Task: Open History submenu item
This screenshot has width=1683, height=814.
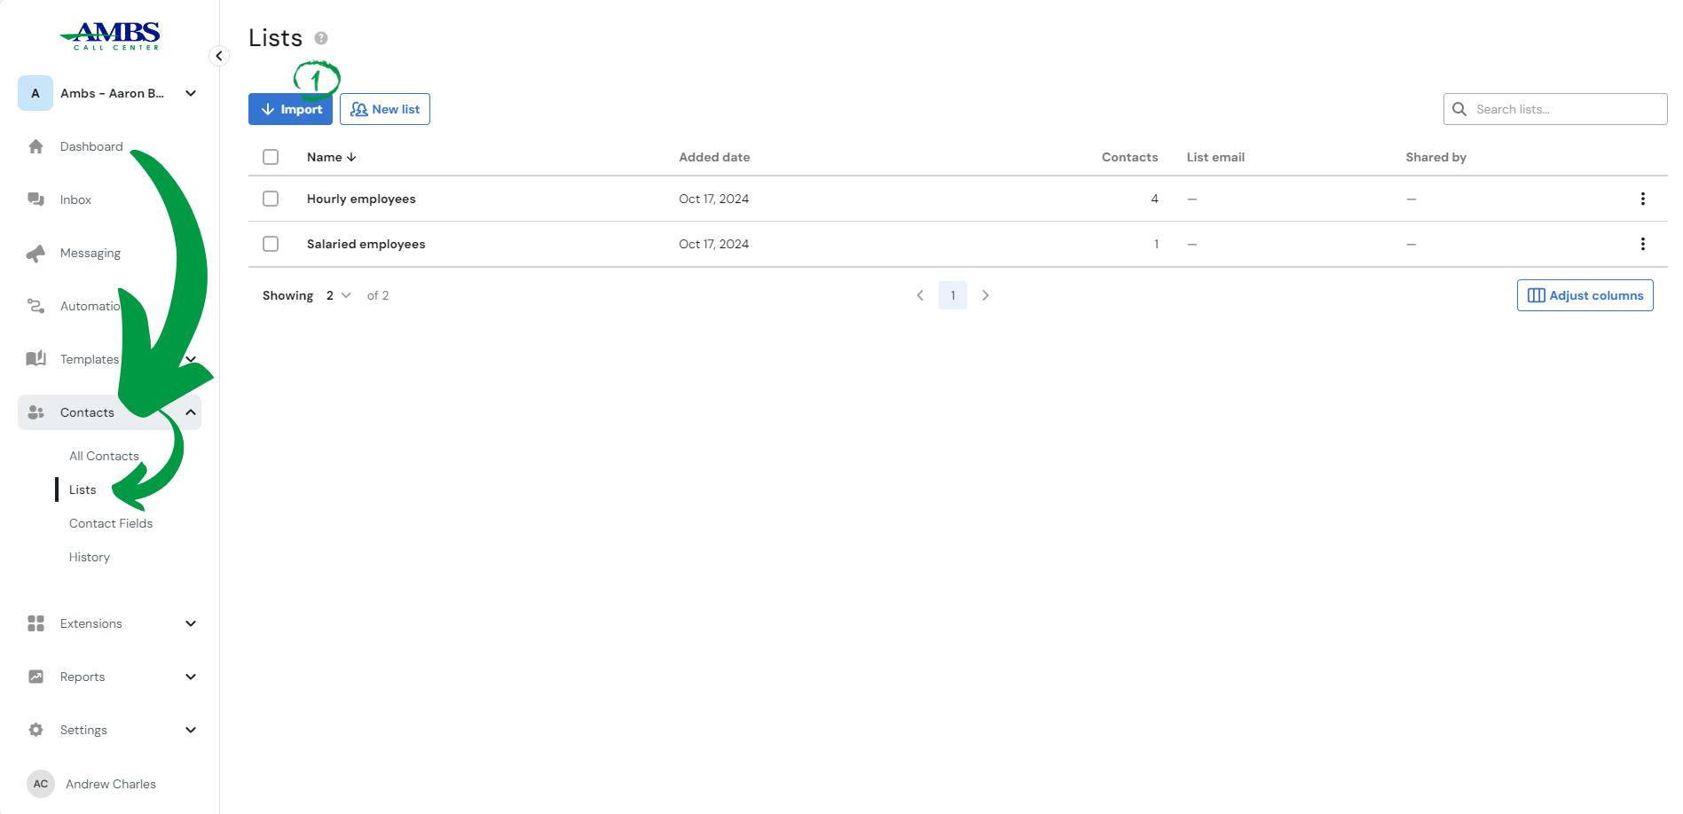Action: pyautogui.click(x=90, y=557)
